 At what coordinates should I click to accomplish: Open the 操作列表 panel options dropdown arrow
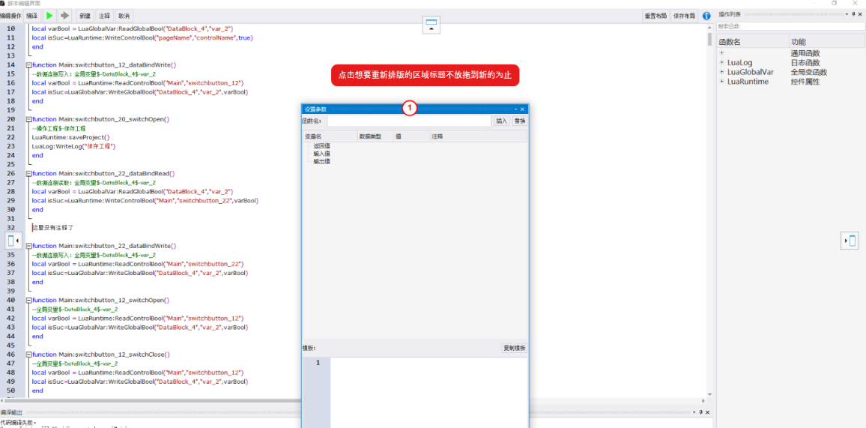coord(846,13)
